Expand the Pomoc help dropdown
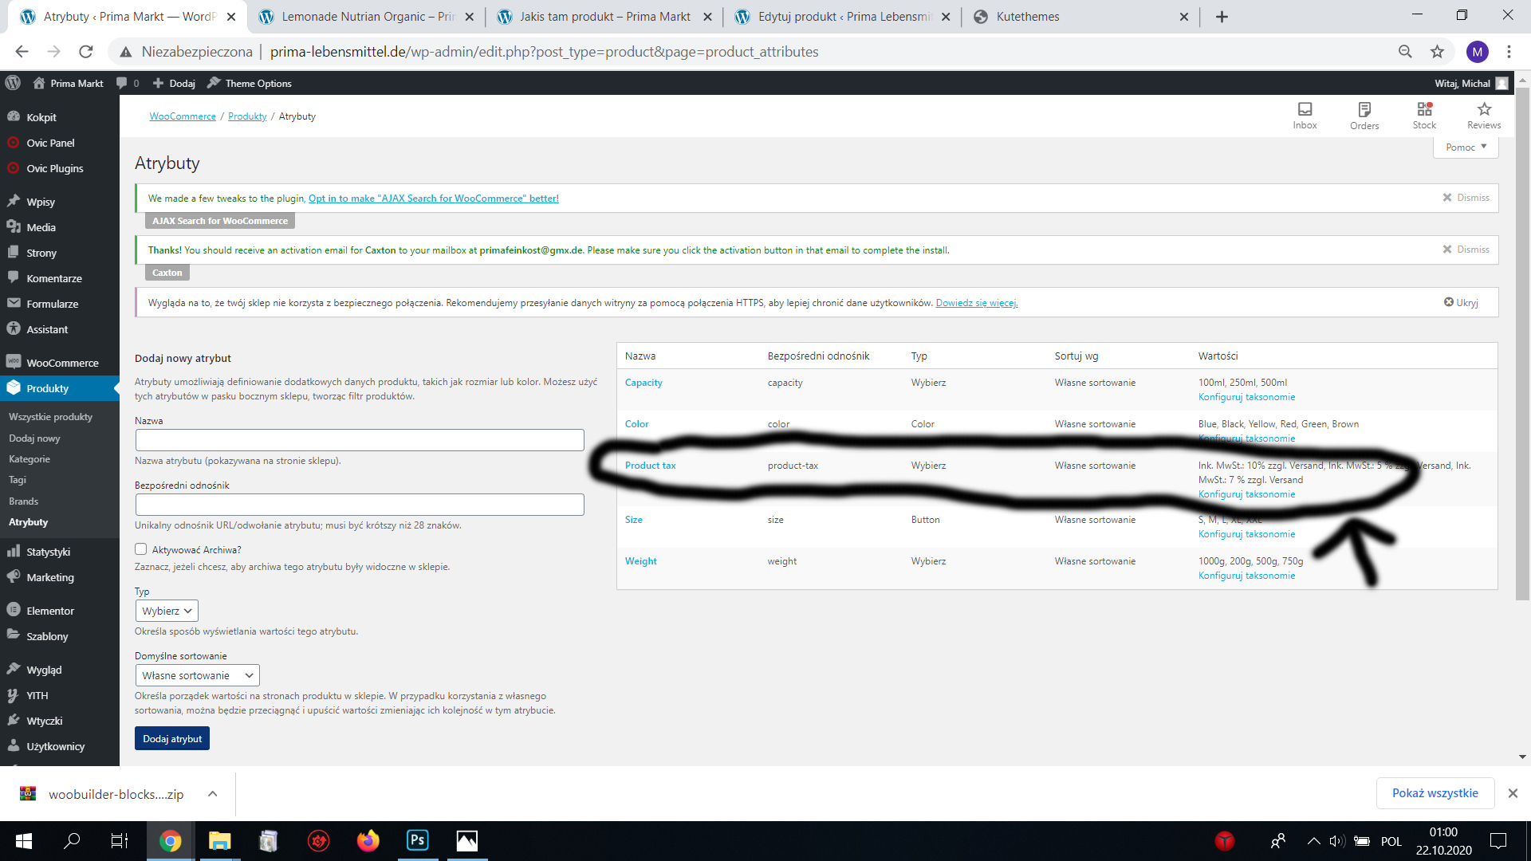The width and height of the screenshot is (1531, 861). tap(1466, 147)
